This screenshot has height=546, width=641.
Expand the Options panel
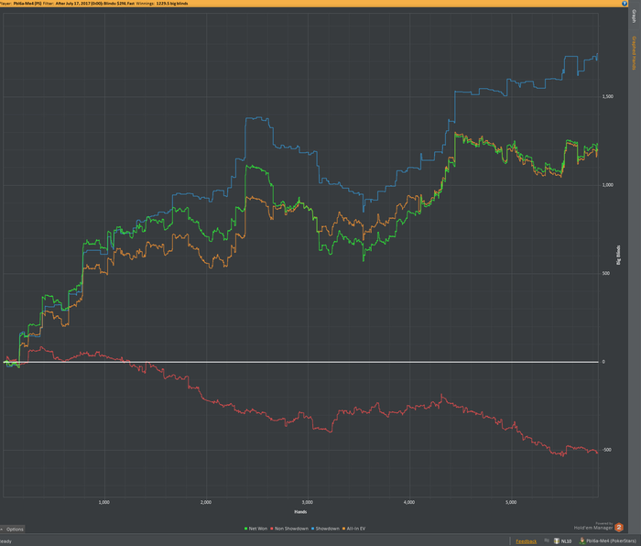tap(13, 530)
